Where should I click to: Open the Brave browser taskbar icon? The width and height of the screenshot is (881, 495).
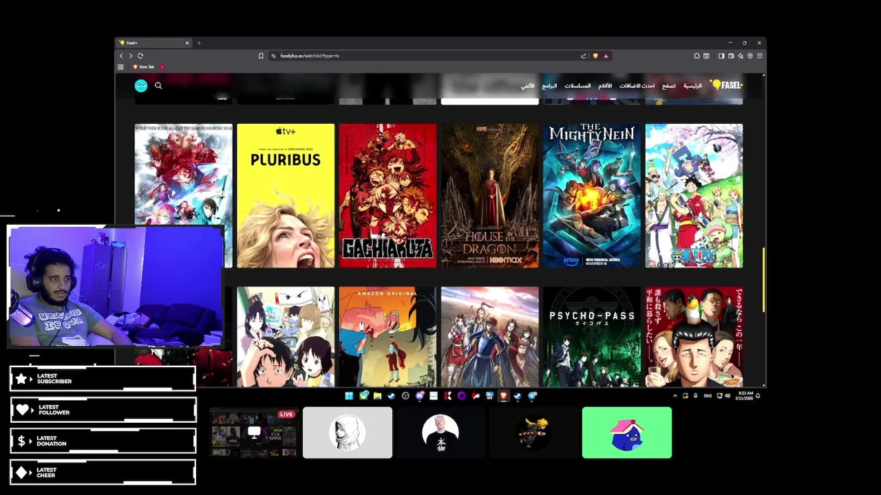tap(503, 395)
